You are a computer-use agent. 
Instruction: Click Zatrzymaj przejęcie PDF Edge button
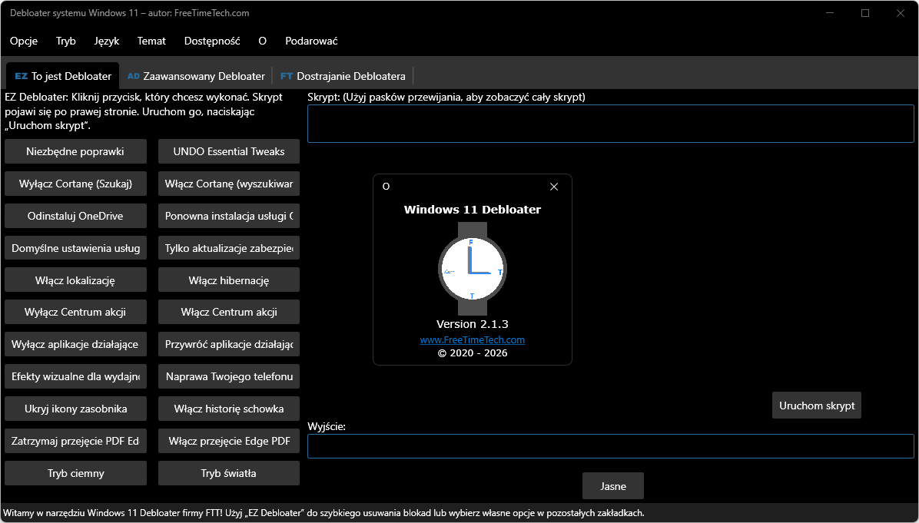75,441
